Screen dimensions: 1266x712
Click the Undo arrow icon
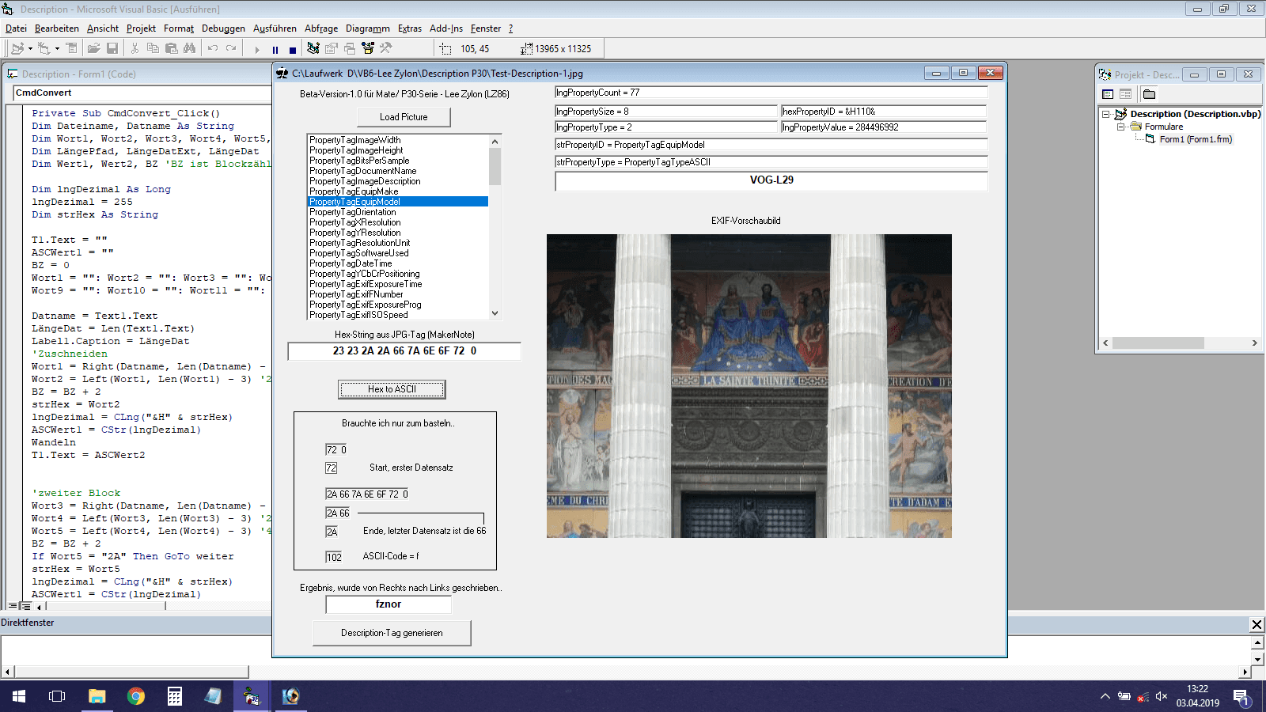[x=212, y=48]
